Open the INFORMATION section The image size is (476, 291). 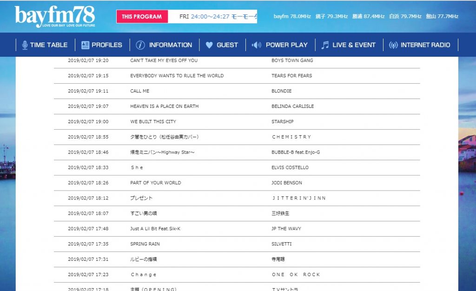[x=170, y=45]
